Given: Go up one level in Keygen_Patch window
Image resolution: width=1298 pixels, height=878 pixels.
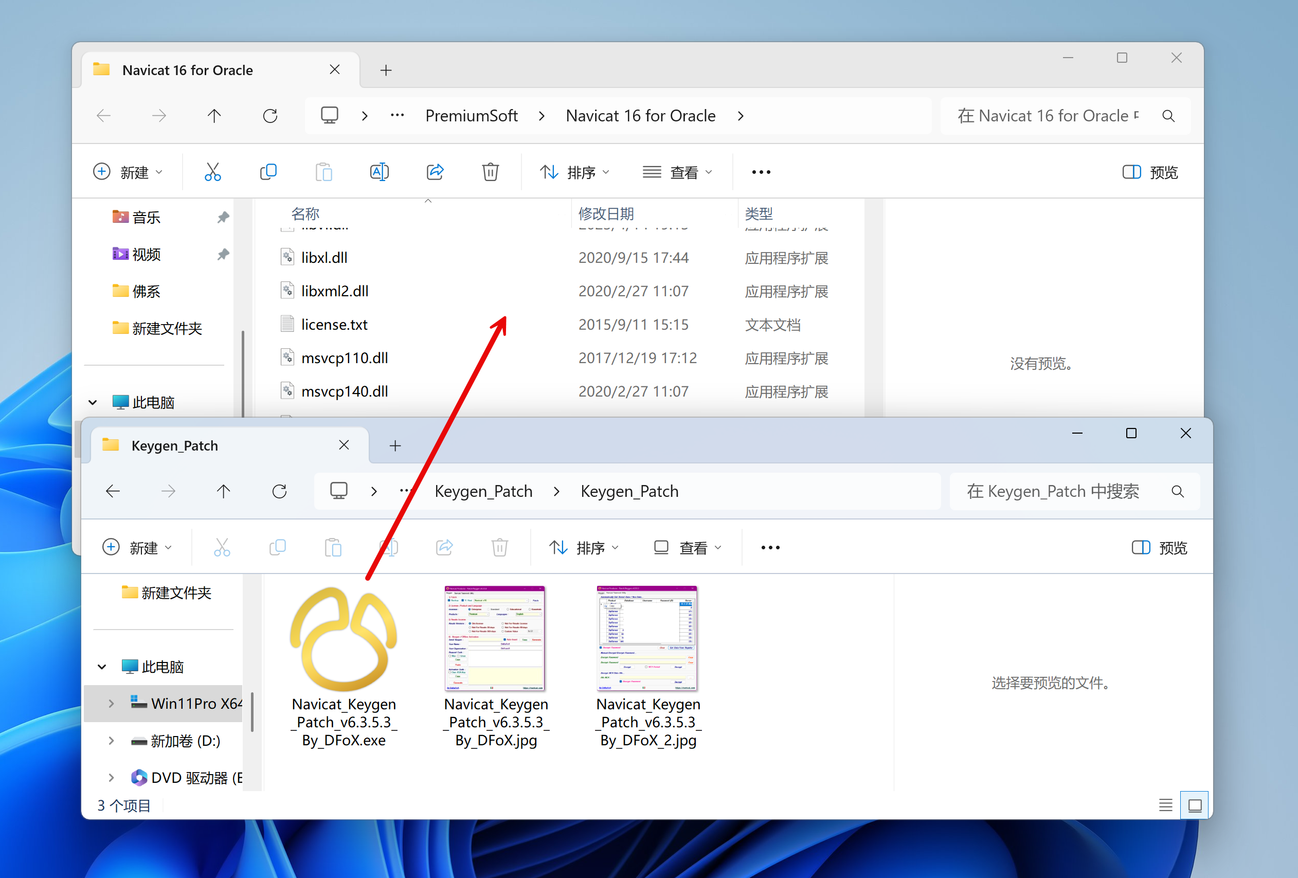Looking at the screenshot, I should [223, 492].
